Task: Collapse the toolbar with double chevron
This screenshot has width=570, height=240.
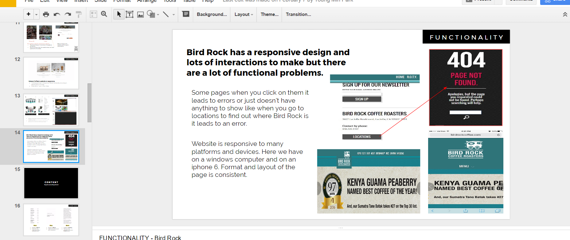Action: 565,14
